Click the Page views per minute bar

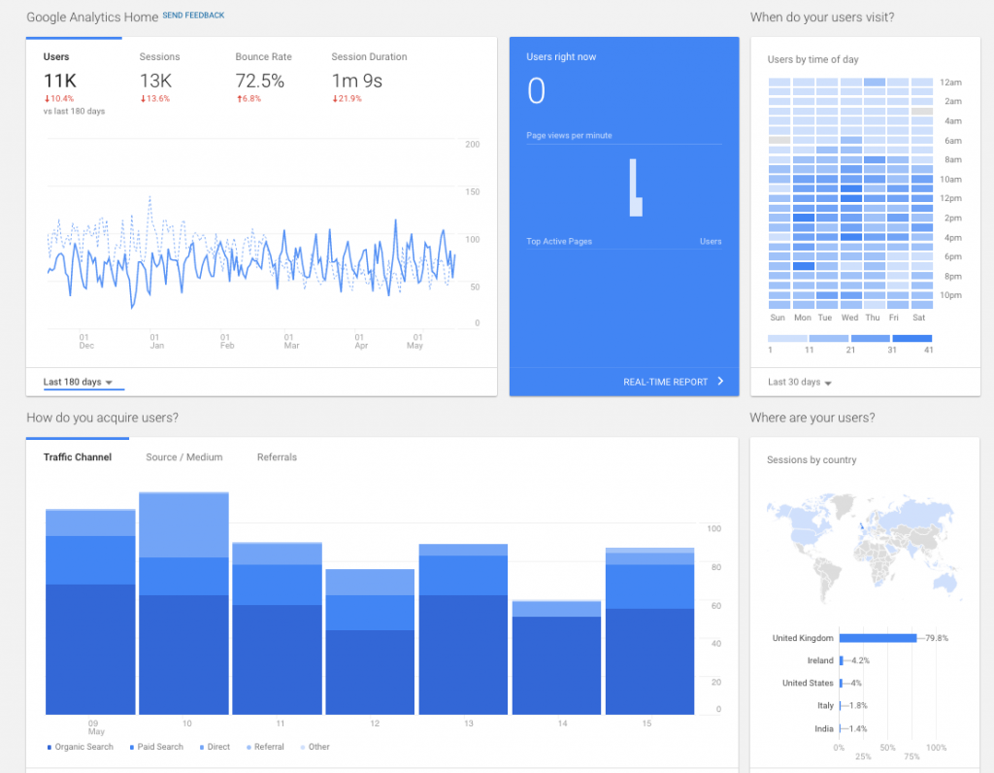point(635,187)
